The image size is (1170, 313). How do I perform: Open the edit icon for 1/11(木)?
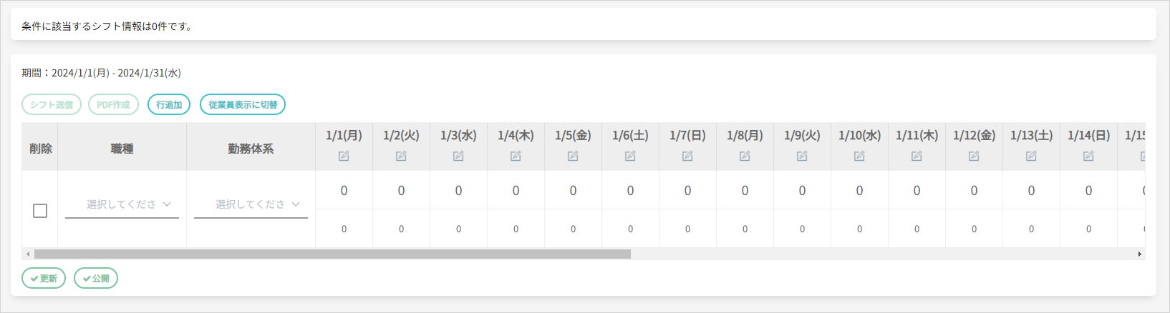coord(917,156)
